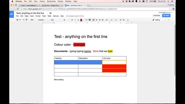This screenshot has height=104, width=185.
Task: Open the Tools menu
Action: [44, 16]
